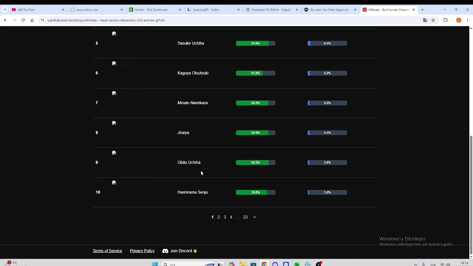Close the Ultimate Best Naruto Characters tab
The width and height of the screenshot is (473, 266).
[414, 10]
